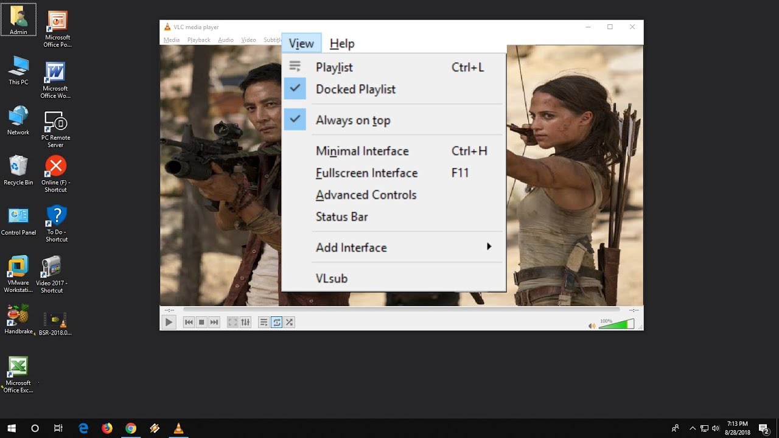This screenshot has width=779, height=438.
Task: Select Control Panel desktop icon
Action: coord(18,221)
